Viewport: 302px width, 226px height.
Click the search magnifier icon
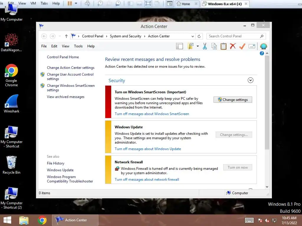pyautogui.click(x=262, y=36)
